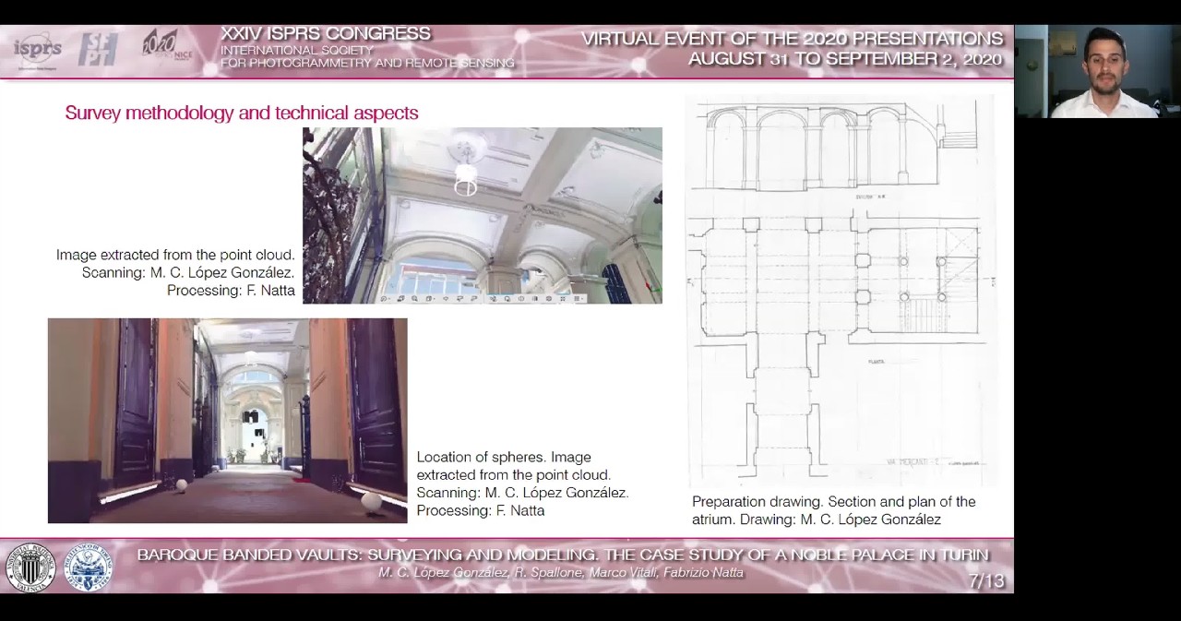Click the large white sphere in corridor image

371,502
